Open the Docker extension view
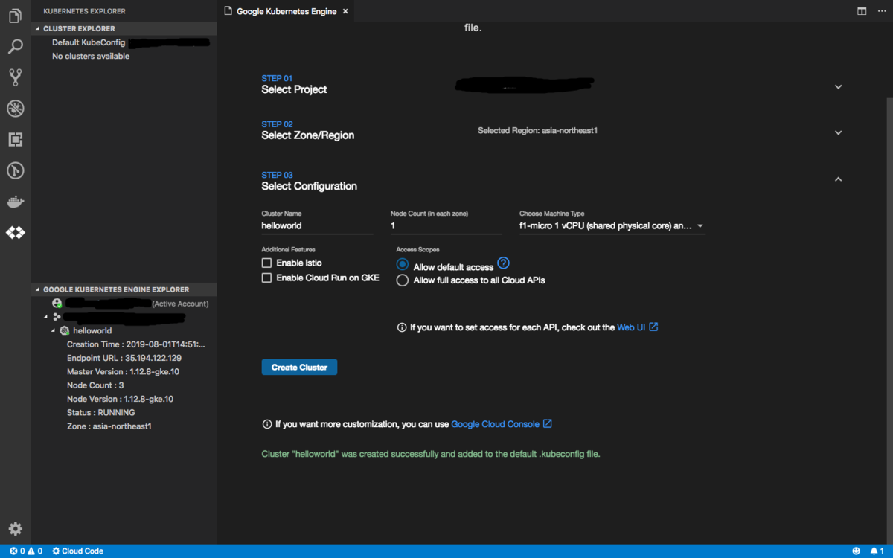The image size is (893, 558). (x=15, y=201)
